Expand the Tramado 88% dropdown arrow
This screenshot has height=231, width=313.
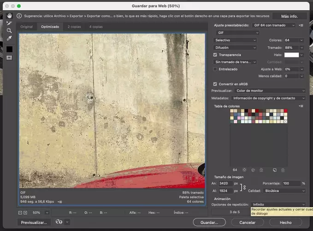pos(301,48)
